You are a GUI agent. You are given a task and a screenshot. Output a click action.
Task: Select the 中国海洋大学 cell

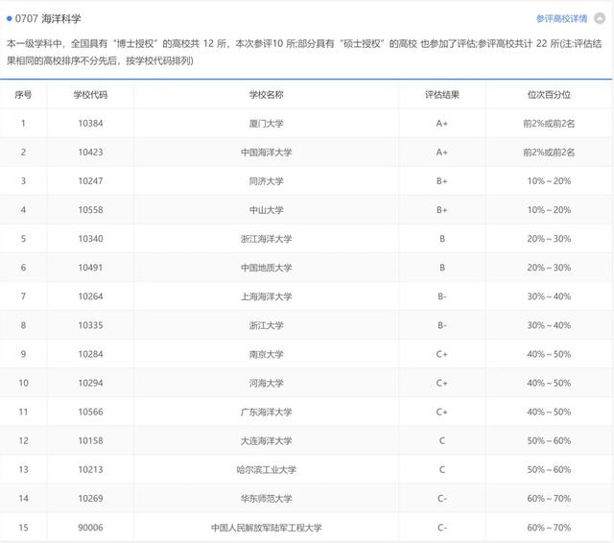tap(267, 153)
